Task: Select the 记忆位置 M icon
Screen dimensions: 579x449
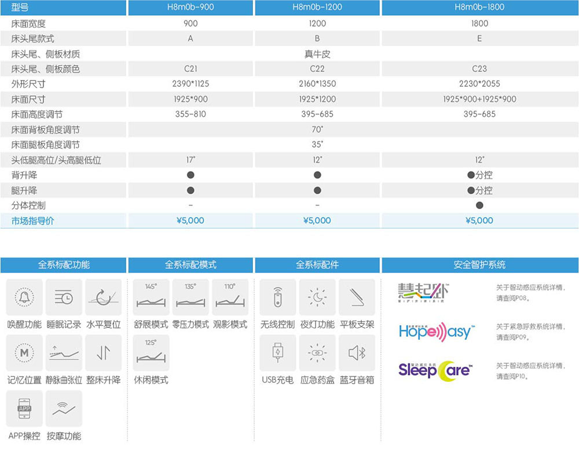Action: click(24, 353)
